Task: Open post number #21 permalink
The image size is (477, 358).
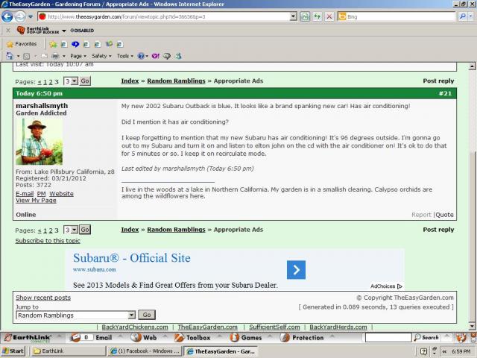Action: pyautogui.click(x=445, y=93)
